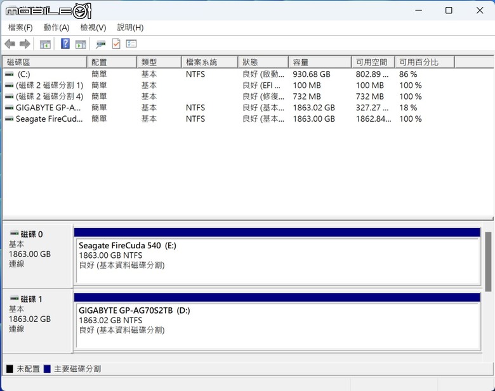This screenshot has height=391, width=495.
Task: Toggle the action pane toolbar icon
Action: coord(81,44)
